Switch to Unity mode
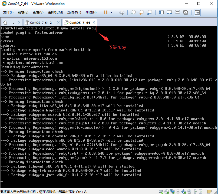The image size is (218, 194). pos(186,12)
